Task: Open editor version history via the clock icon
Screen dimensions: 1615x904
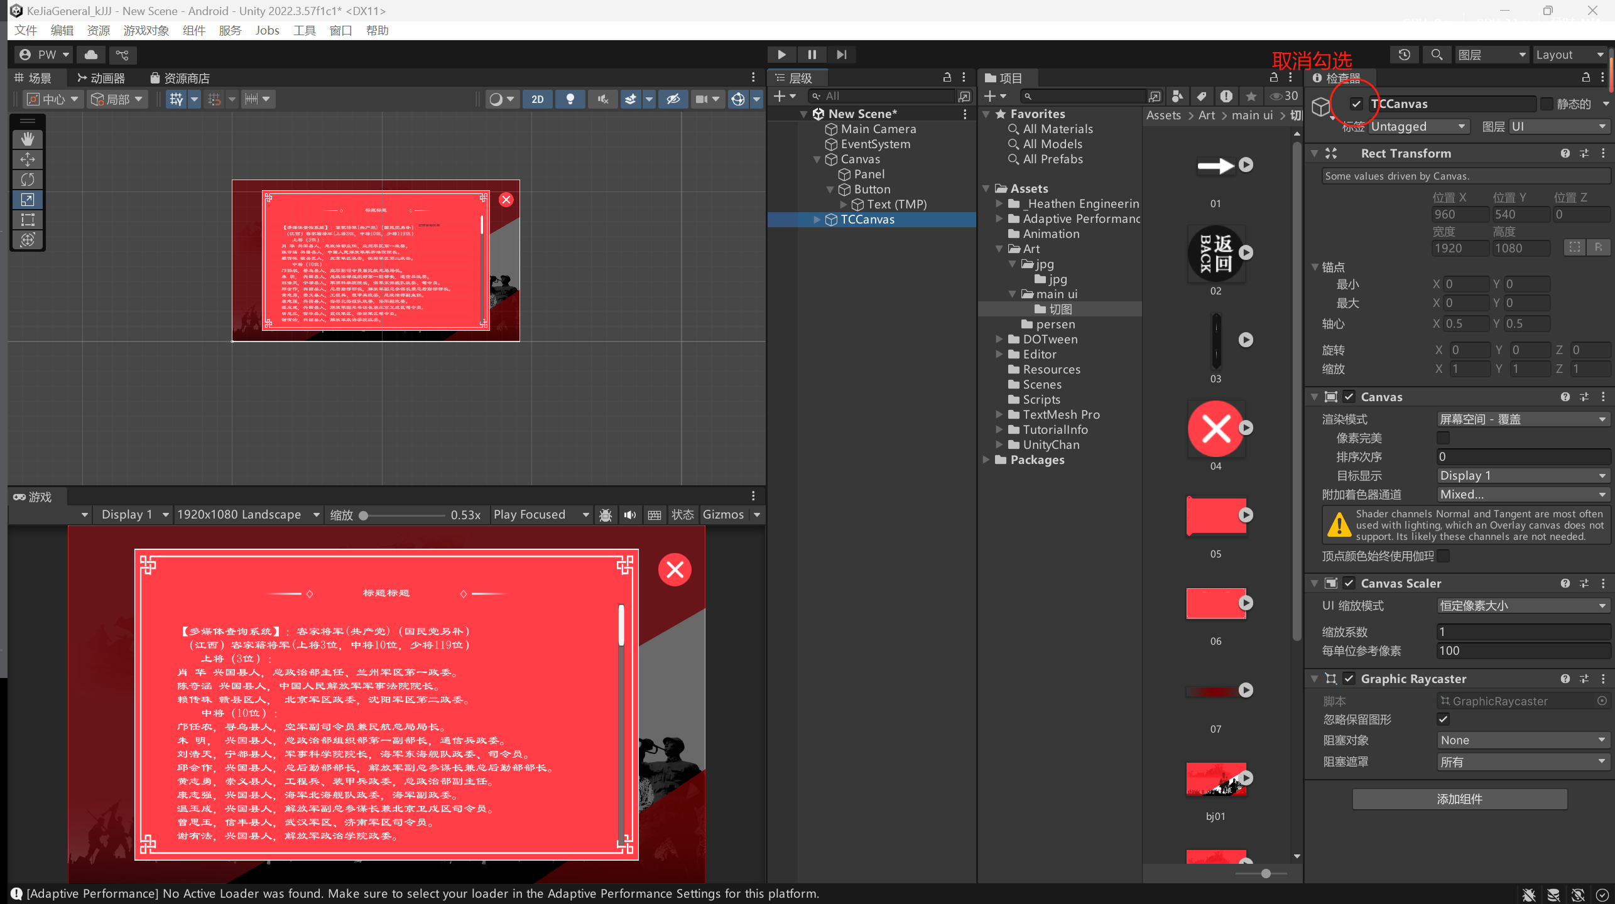Action: tap(1405, 55)
